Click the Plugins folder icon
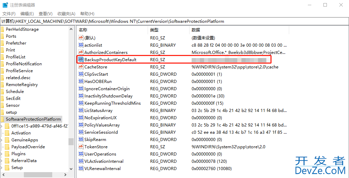349x178 pixels. (7, 154)
